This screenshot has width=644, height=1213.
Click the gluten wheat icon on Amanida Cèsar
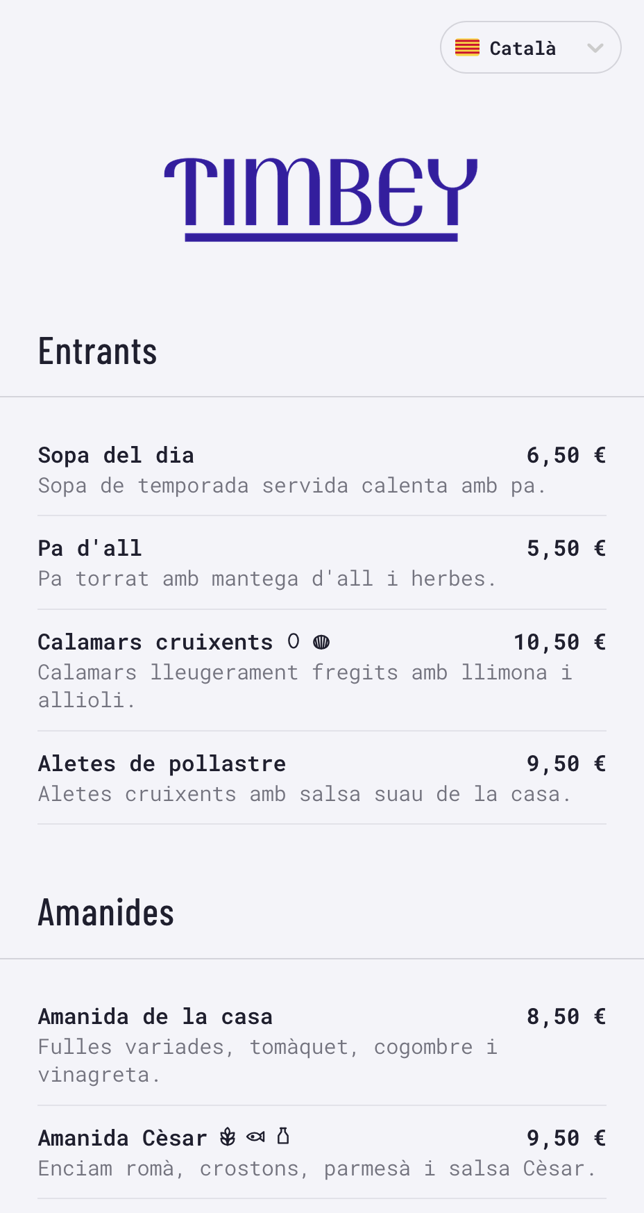click(228, 1137)
